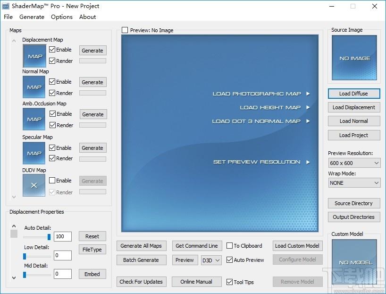386x294 pixels.
Task: Open the Options menu
Action: 61,17
